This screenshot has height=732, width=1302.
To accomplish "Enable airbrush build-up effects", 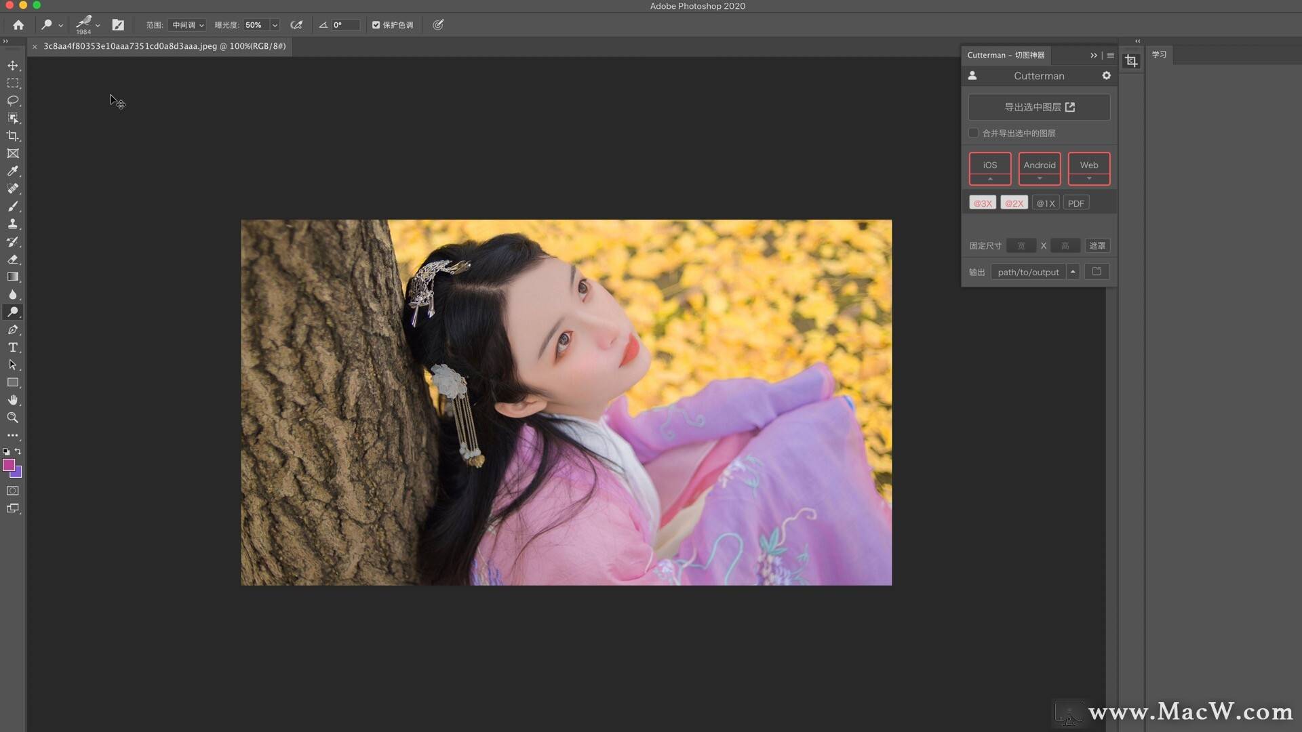I will [296, 25].
